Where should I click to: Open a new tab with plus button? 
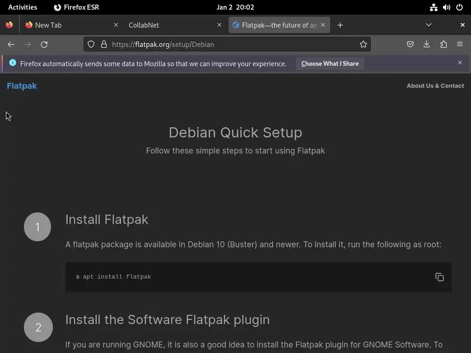pos(340,25)
